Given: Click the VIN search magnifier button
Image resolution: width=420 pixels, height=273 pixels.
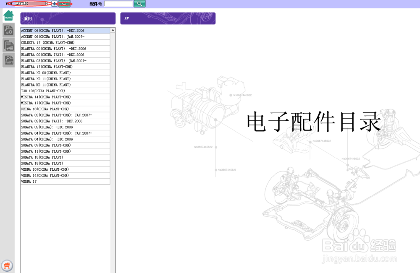Looking at the screenshot, I should [64, 4].
